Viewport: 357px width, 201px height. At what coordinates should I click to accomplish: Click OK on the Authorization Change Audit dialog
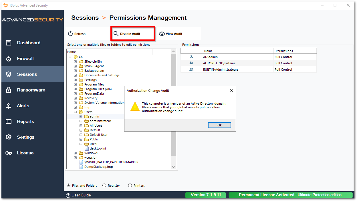tap(219, 125)
